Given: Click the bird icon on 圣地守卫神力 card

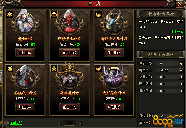Looking at the screenshot, I should click(x=10, y=69).
